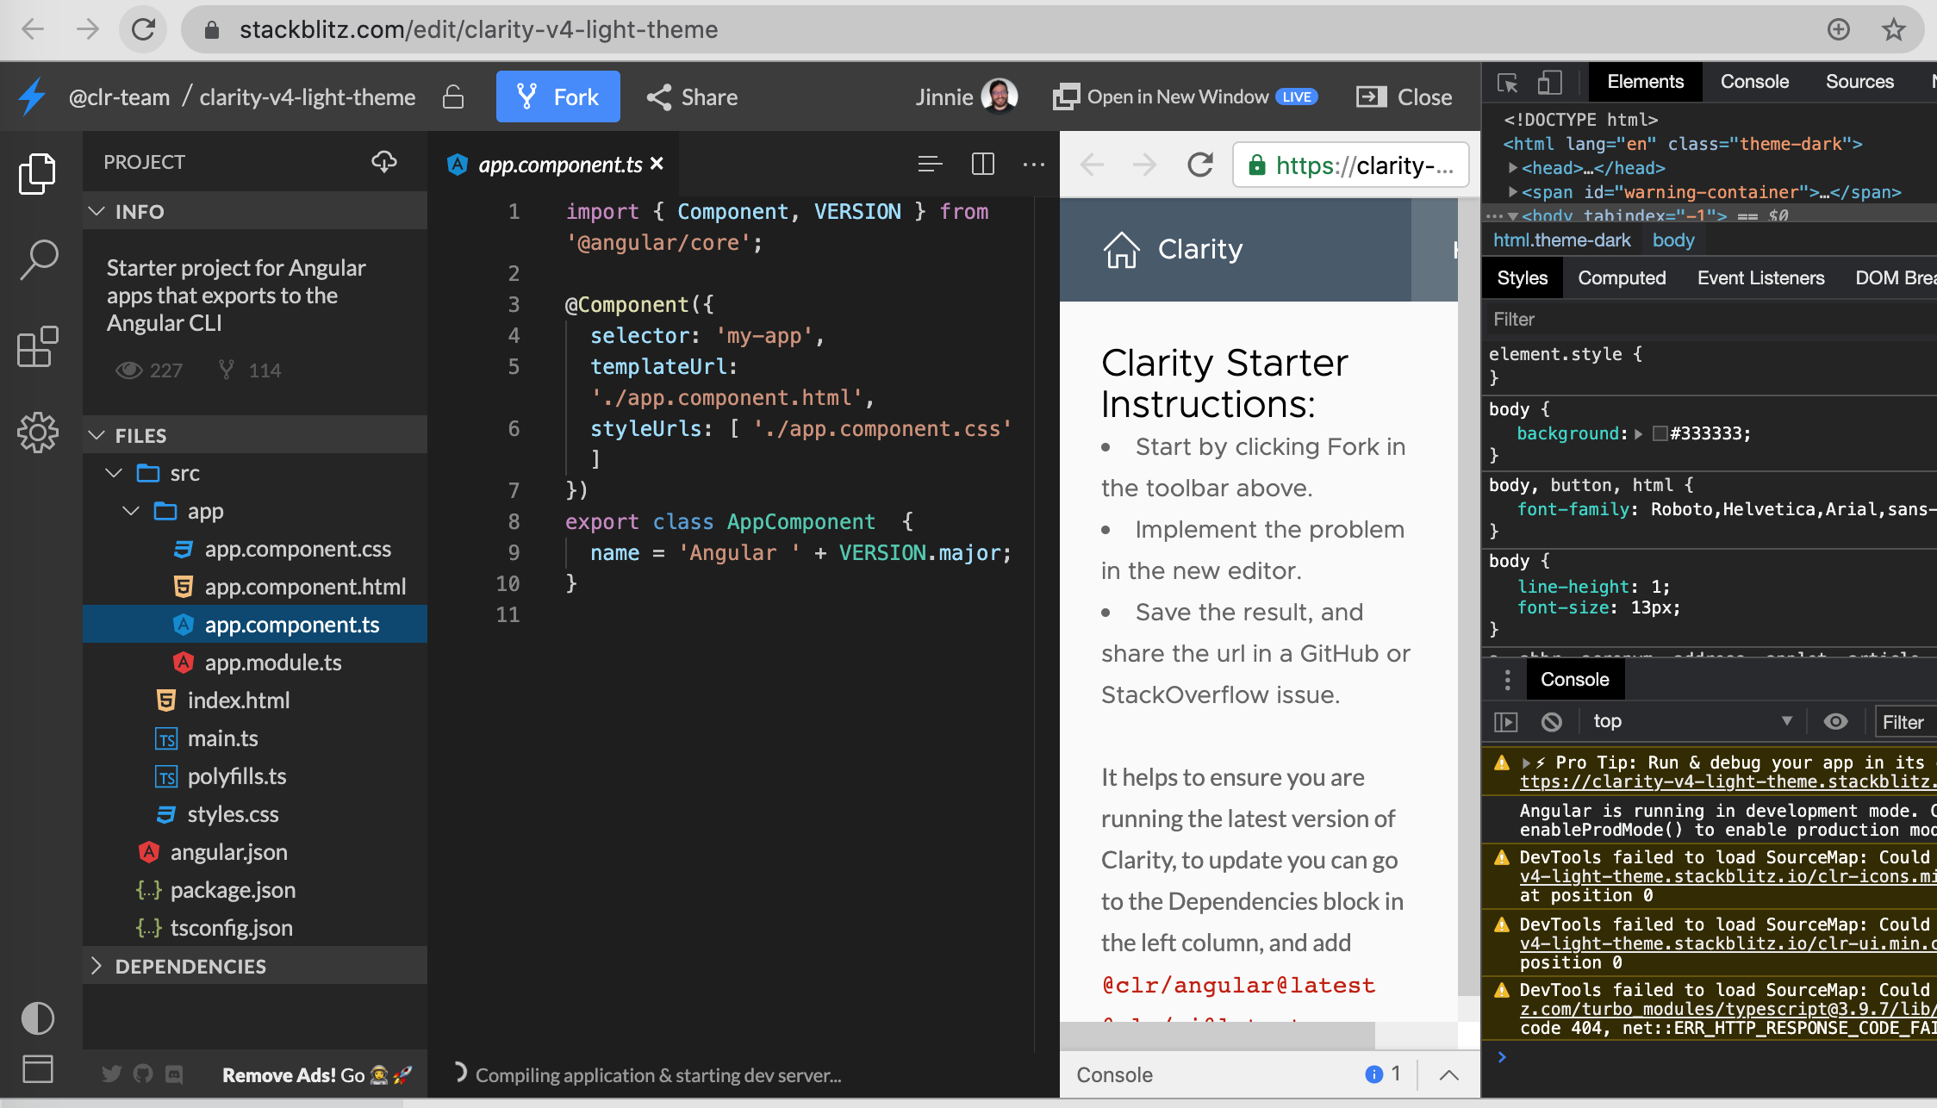Toggle the light/dark theme half-circle icon
This screenshot has height=1108, width=1937.
(37, 1018)
